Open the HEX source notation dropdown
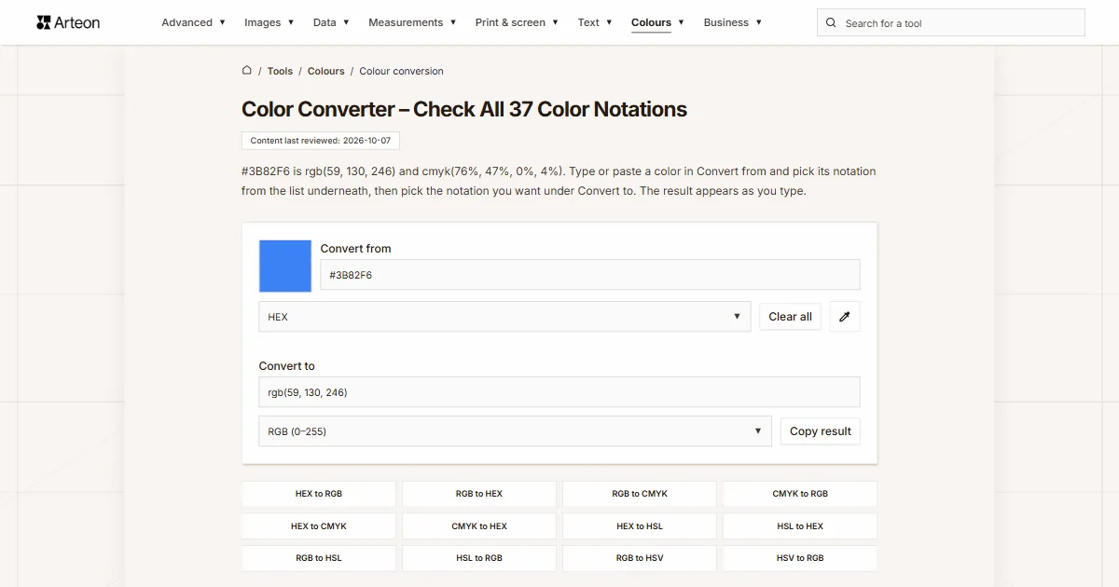The height and width of the screenshot is (587, 1119). [504, 317]
